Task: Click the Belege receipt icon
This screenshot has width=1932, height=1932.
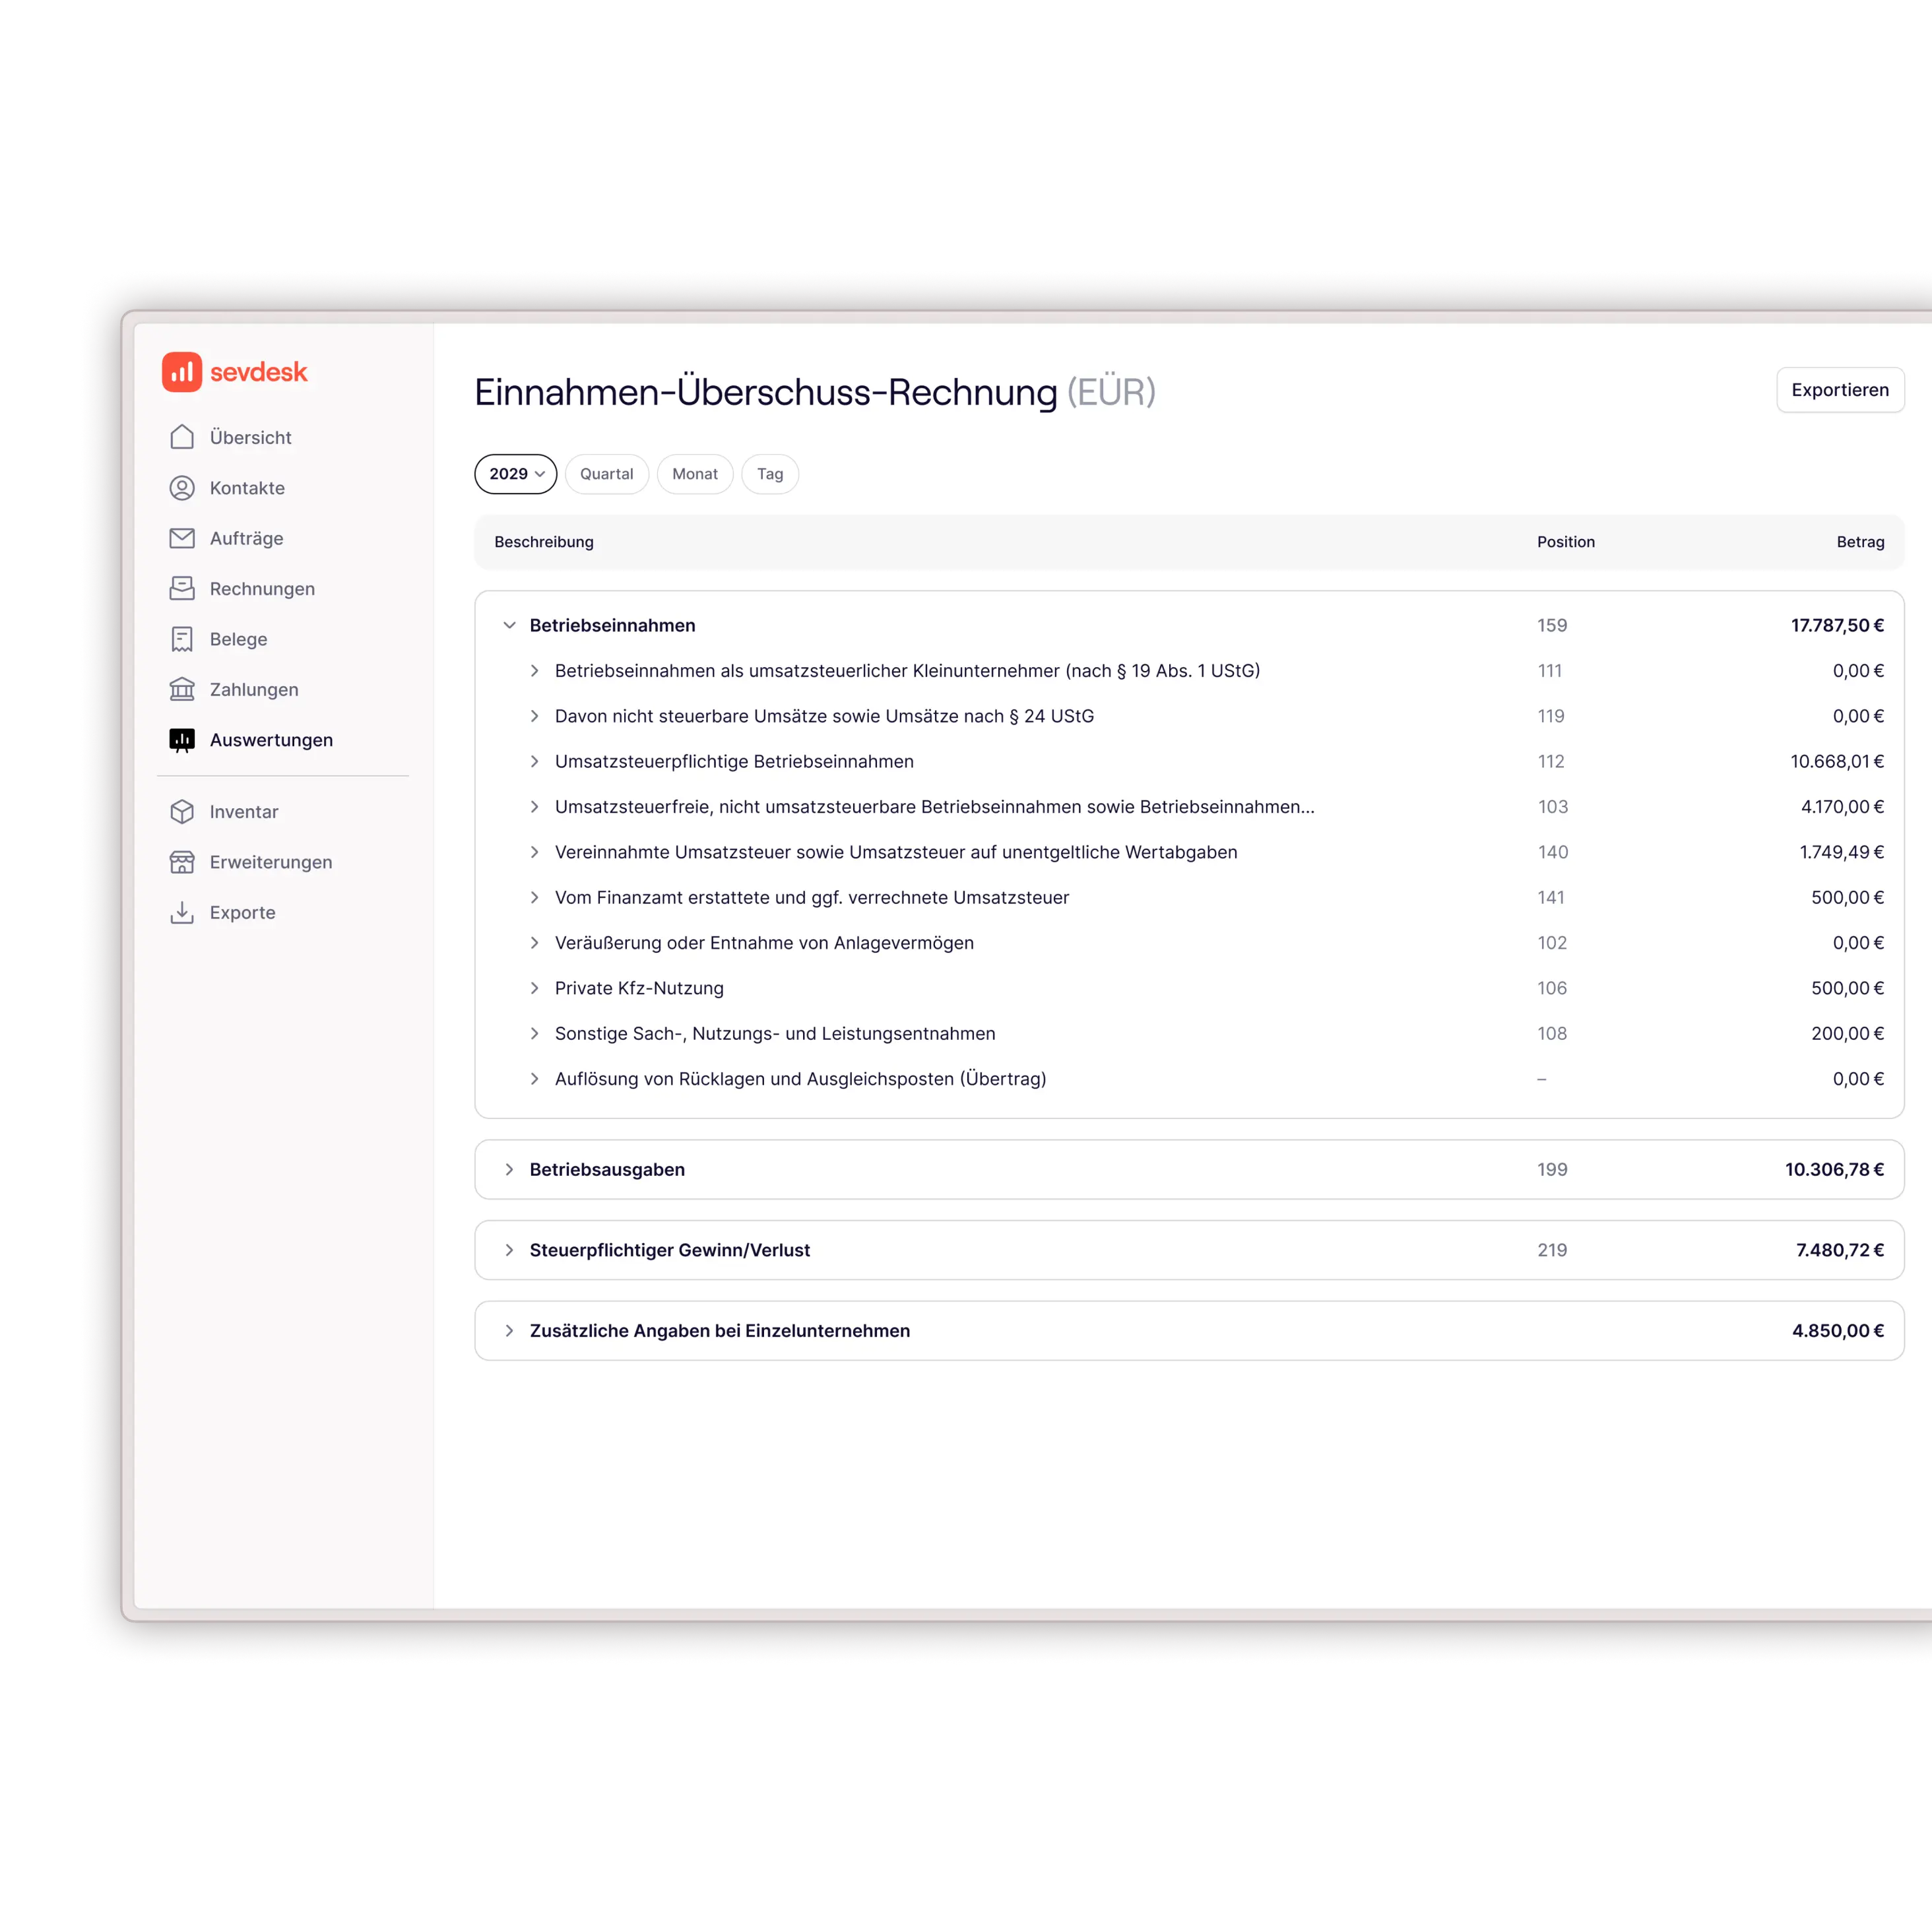Action: coord(182,639)
